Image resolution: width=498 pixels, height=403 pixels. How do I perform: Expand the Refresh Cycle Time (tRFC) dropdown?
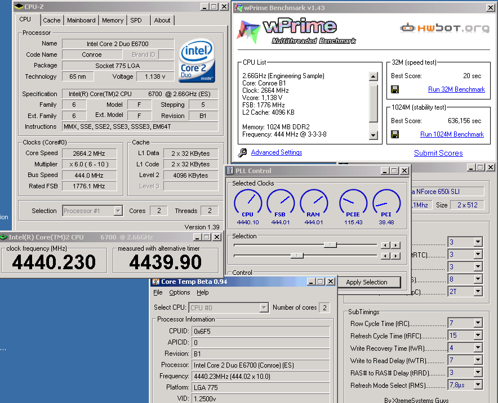click(478, 336)
